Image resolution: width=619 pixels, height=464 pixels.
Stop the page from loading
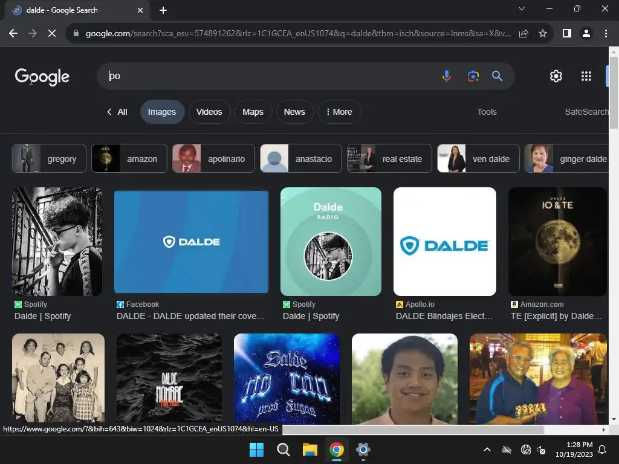tap(52, 34)
